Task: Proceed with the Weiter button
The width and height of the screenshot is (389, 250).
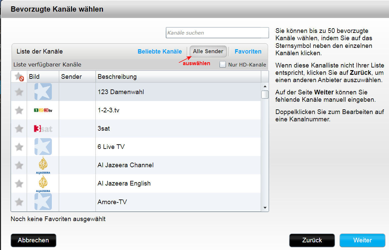Action: [362, 240]
